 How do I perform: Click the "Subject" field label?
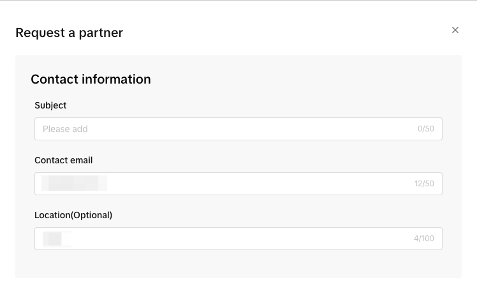point(50,105)
